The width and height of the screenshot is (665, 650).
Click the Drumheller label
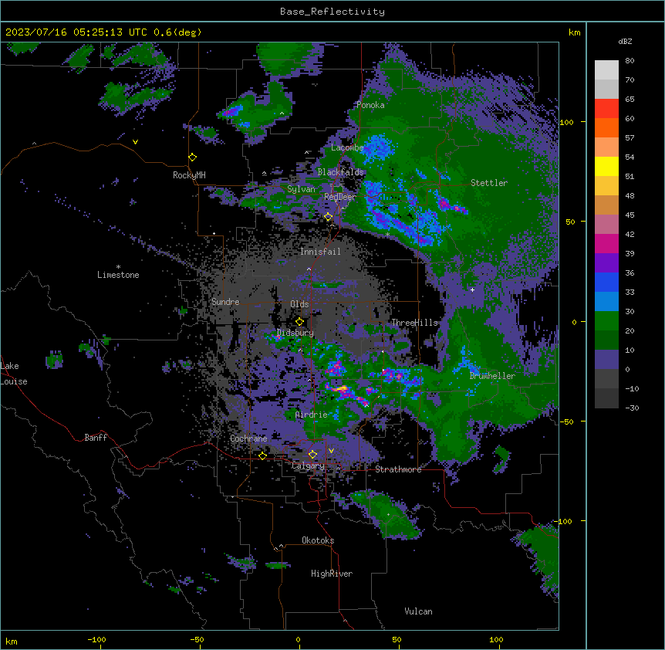pyautogui.click(x=492, y=376)
